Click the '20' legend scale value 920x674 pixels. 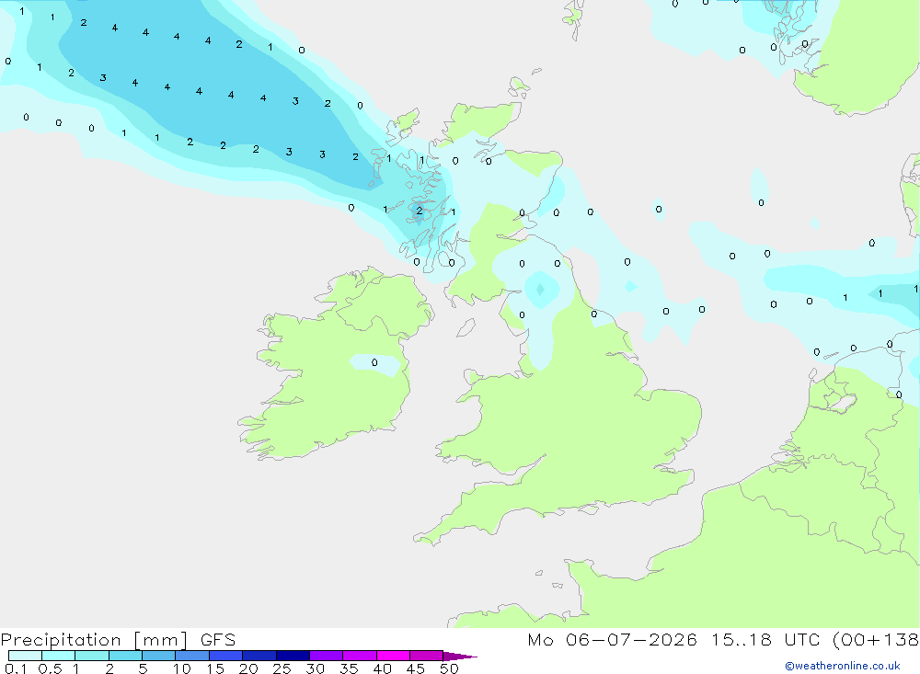click(x=248, y=668)
